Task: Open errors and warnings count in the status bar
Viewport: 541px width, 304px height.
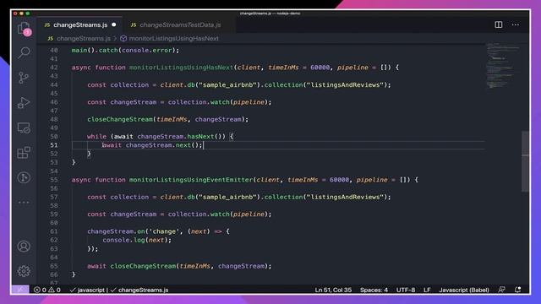Action: pos(47,290)
